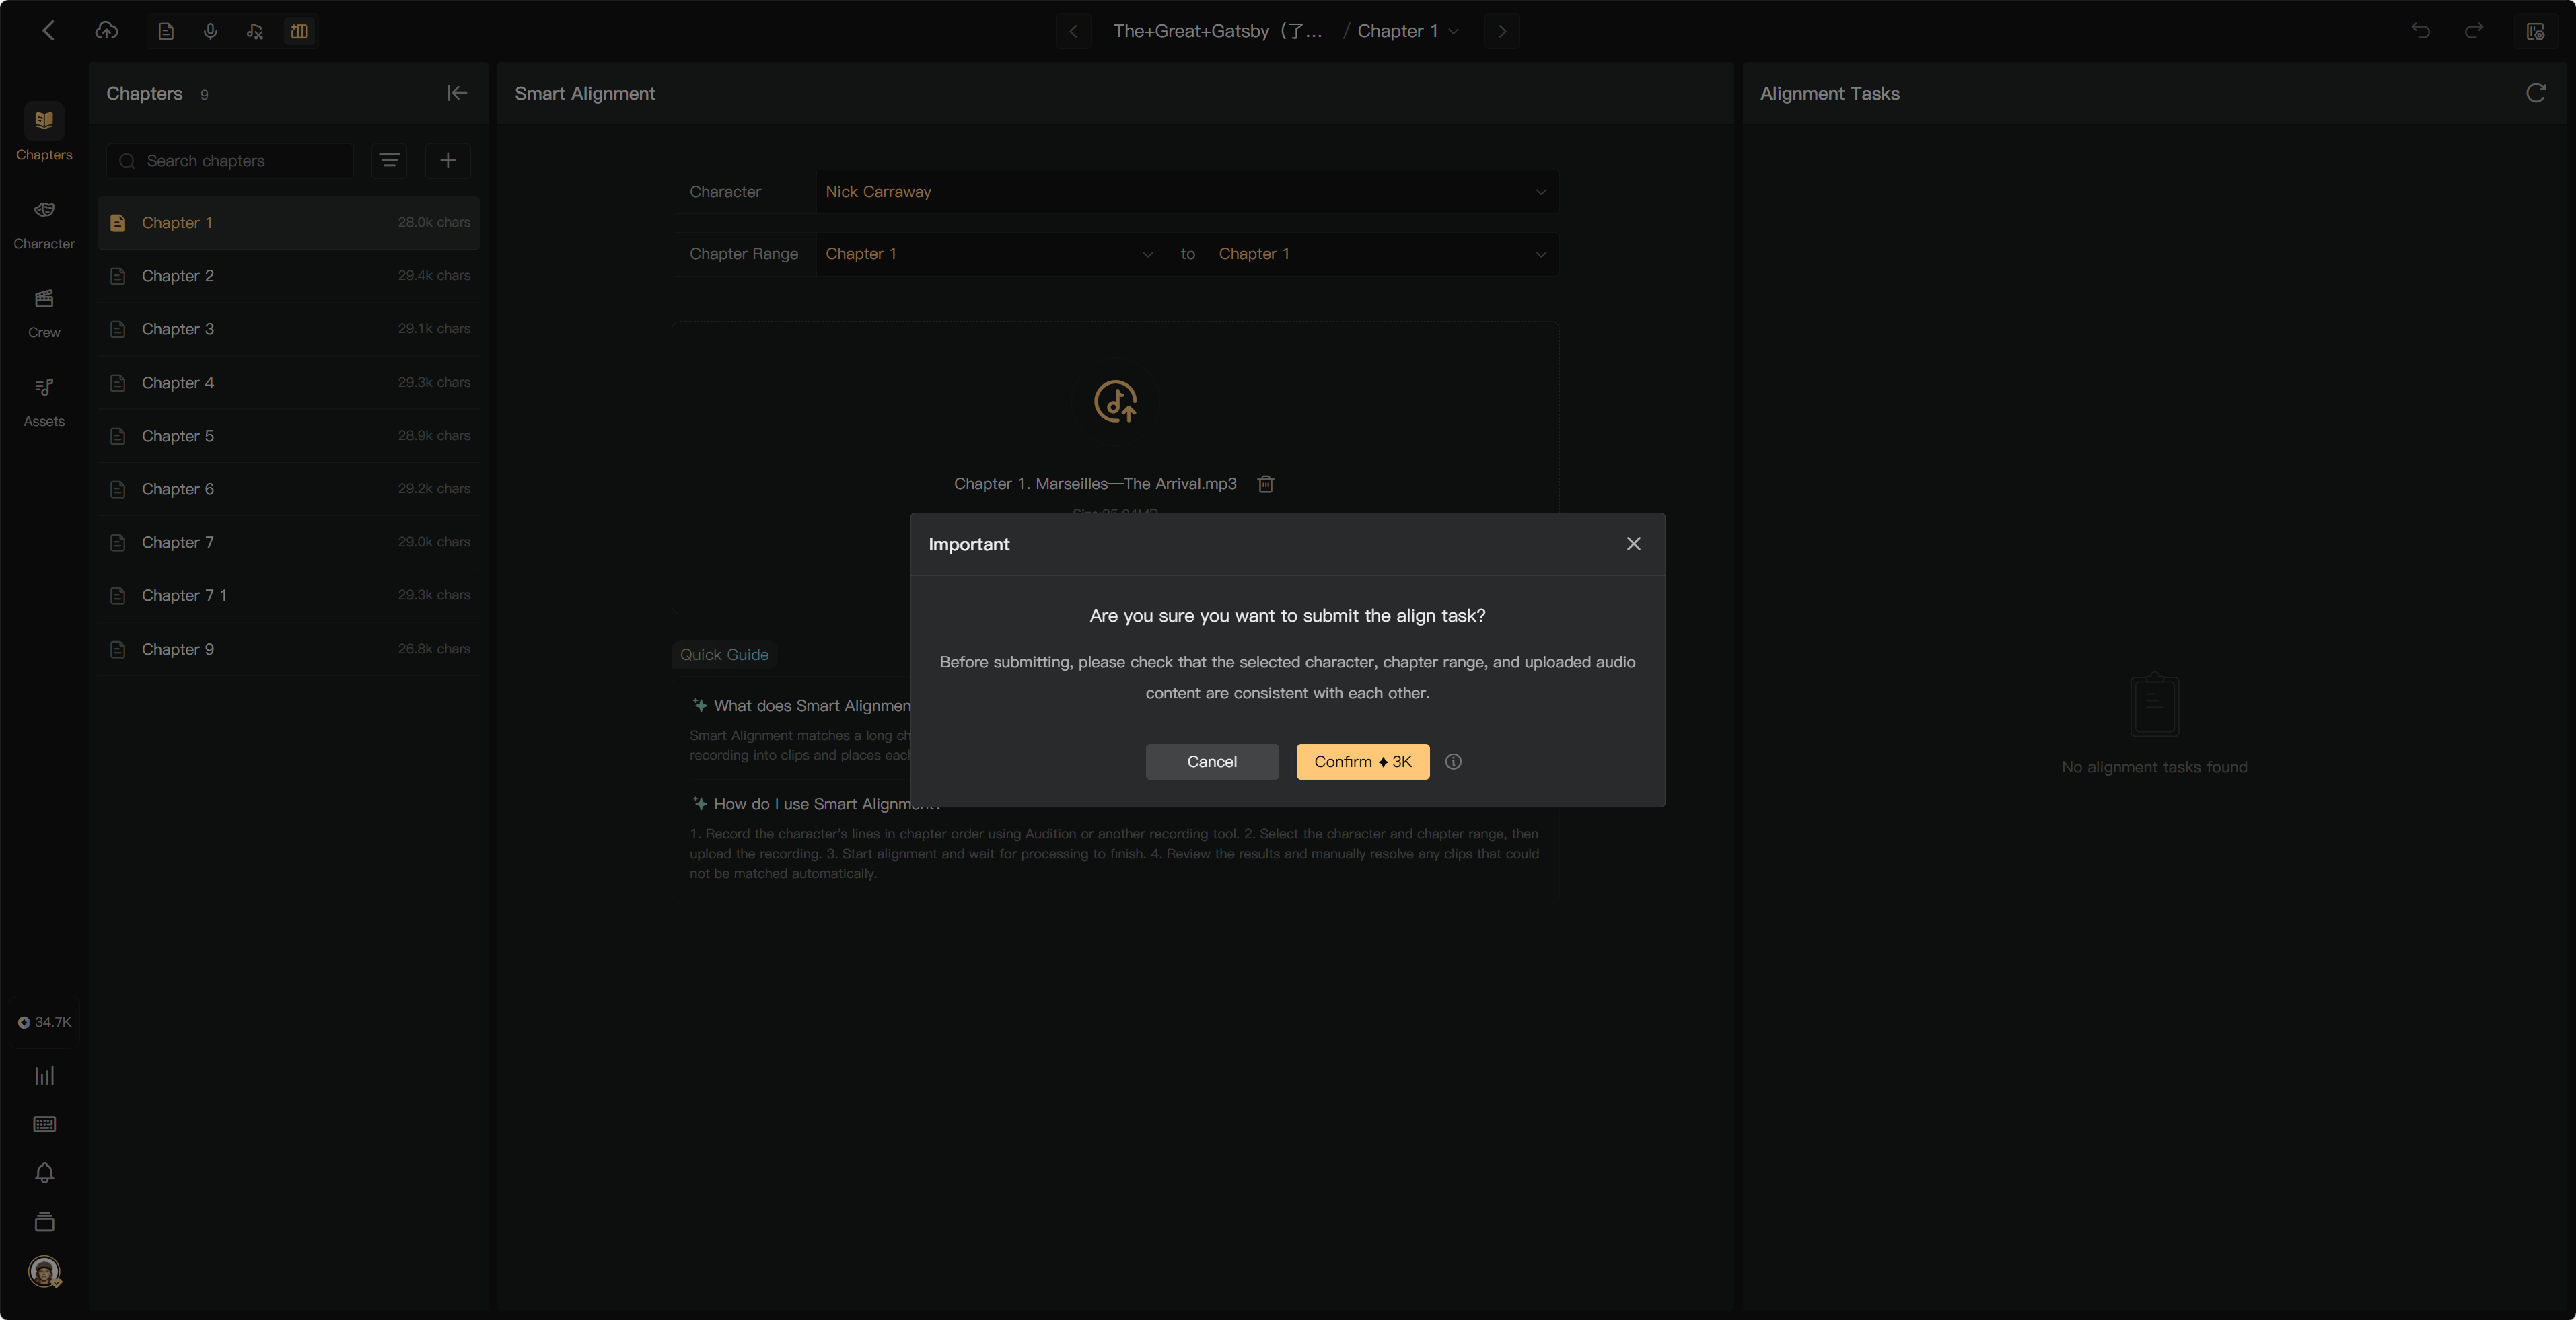Click the stacked layers icon in sidebar
The width and height of the screenshot is (2576, 1320).
click(x=44, y=1222)
